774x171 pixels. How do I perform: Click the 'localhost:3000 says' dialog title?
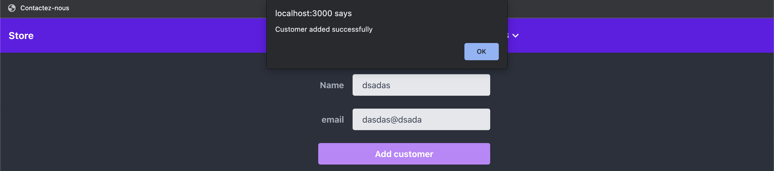pyautogui.click(x=313, y=13)
